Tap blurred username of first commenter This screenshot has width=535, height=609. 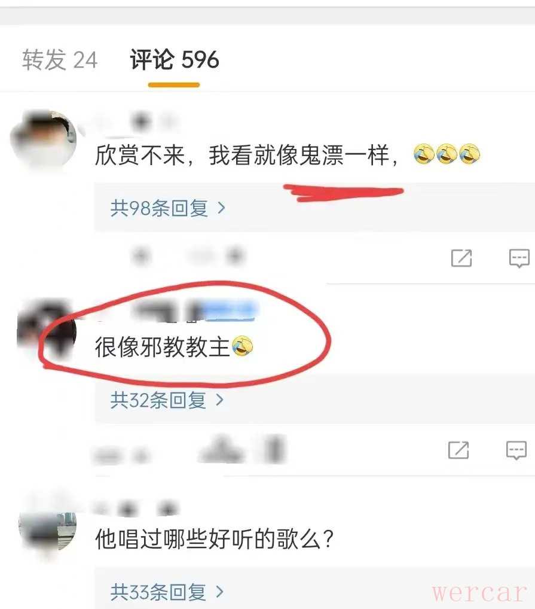[136, 123]
